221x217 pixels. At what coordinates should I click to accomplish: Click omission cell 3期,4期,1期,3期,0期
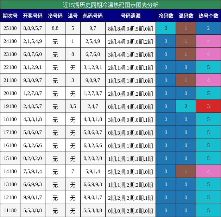click(131, 55)
